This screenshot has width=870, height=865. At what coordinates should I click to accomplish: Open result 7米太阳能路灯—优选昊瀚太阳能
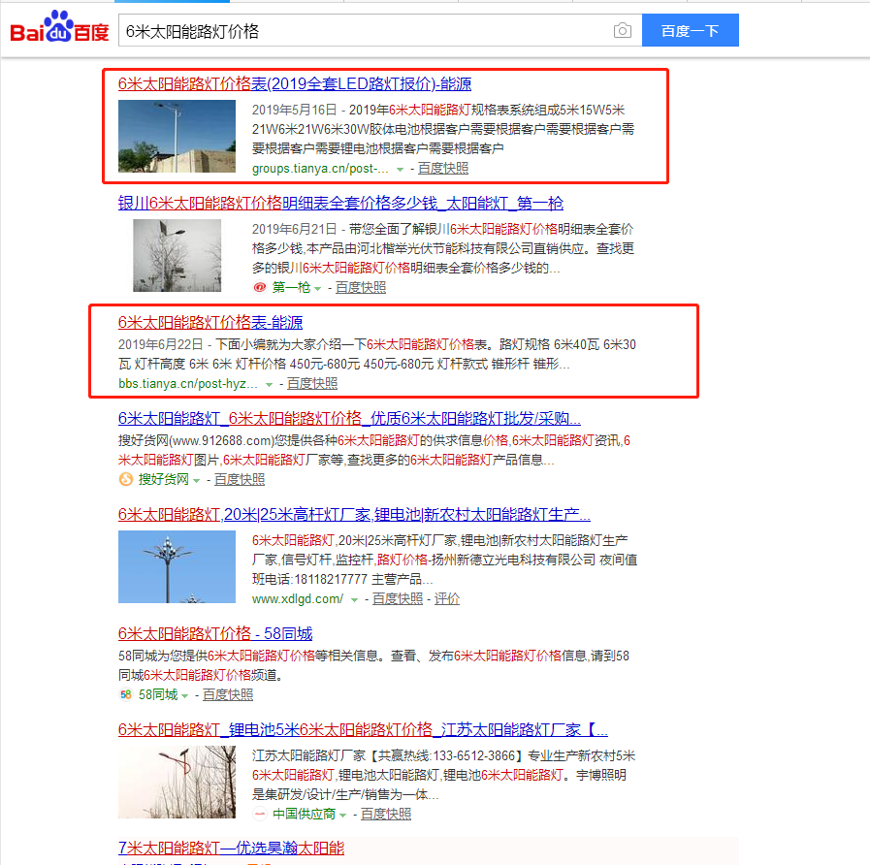tap(231, 849)
